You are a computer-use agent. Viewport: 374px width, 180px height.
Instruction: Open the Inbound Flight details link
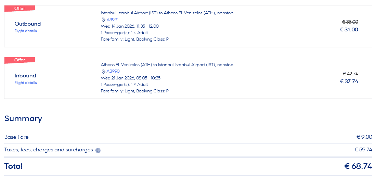click(26, 83)
